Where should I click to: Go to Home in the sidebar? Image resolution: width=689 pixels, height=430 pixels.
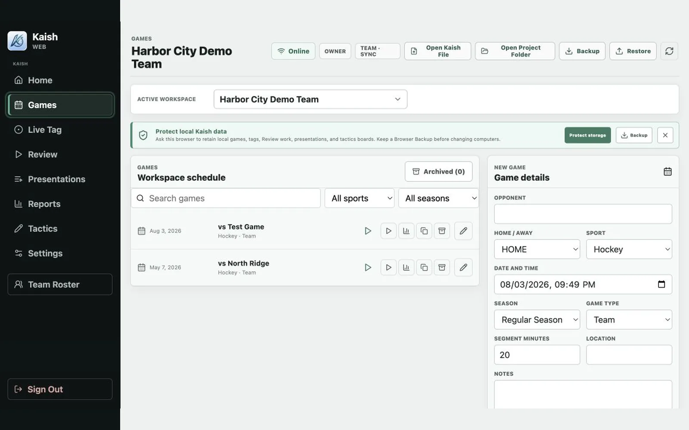click(x=60, y=80)
